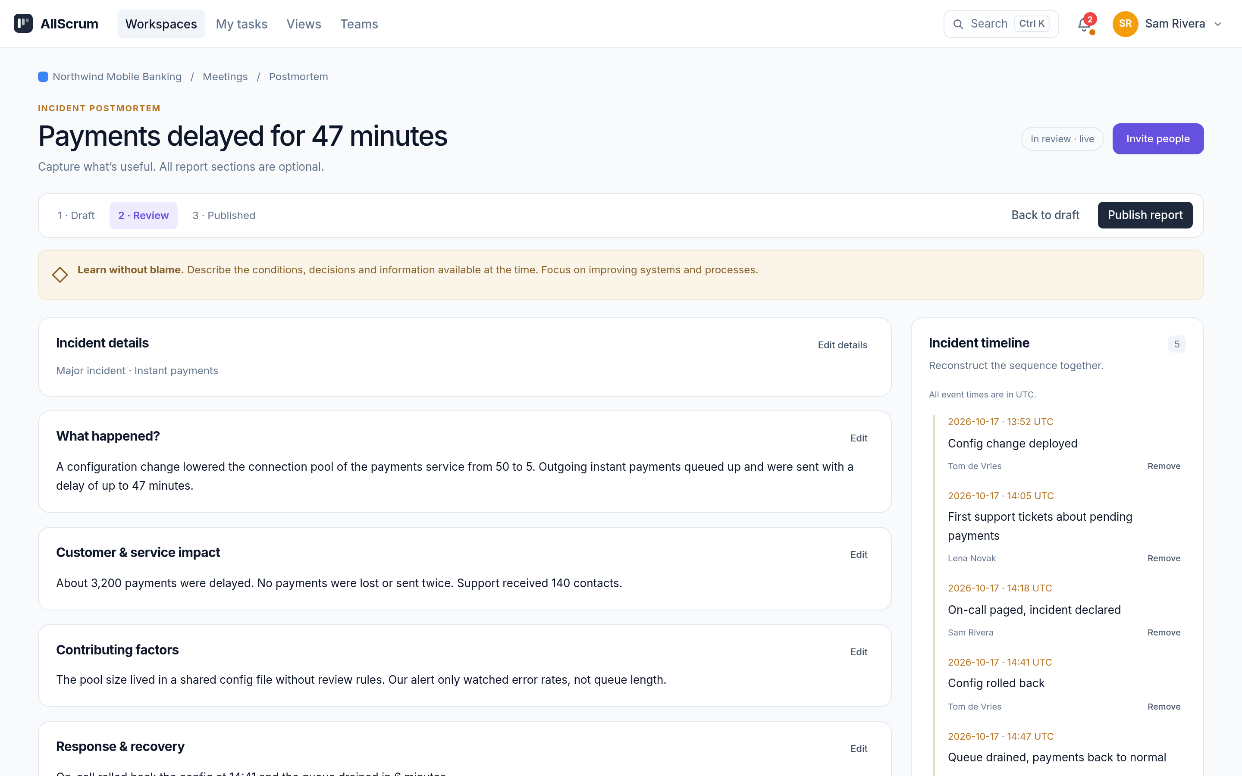Click 'On-call paged, incident declared' title

click(1034, 610)
